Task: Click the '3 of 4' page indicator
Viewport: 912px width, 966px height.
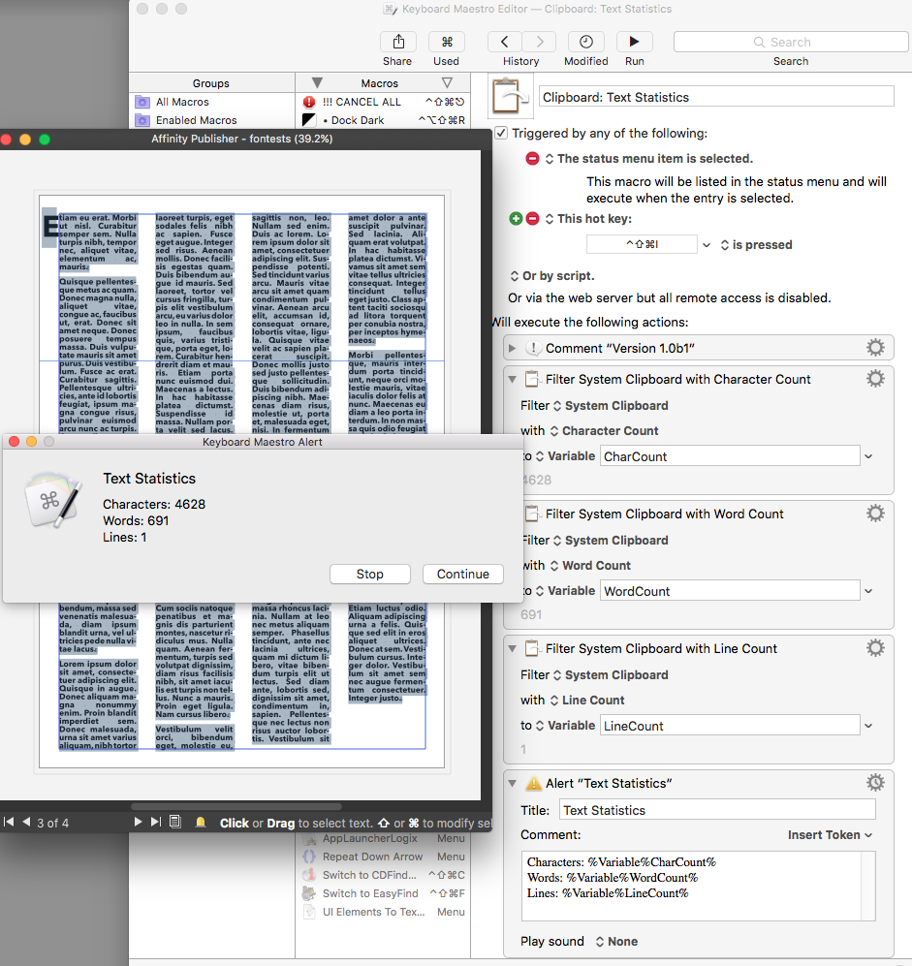Action: [53, 823]
